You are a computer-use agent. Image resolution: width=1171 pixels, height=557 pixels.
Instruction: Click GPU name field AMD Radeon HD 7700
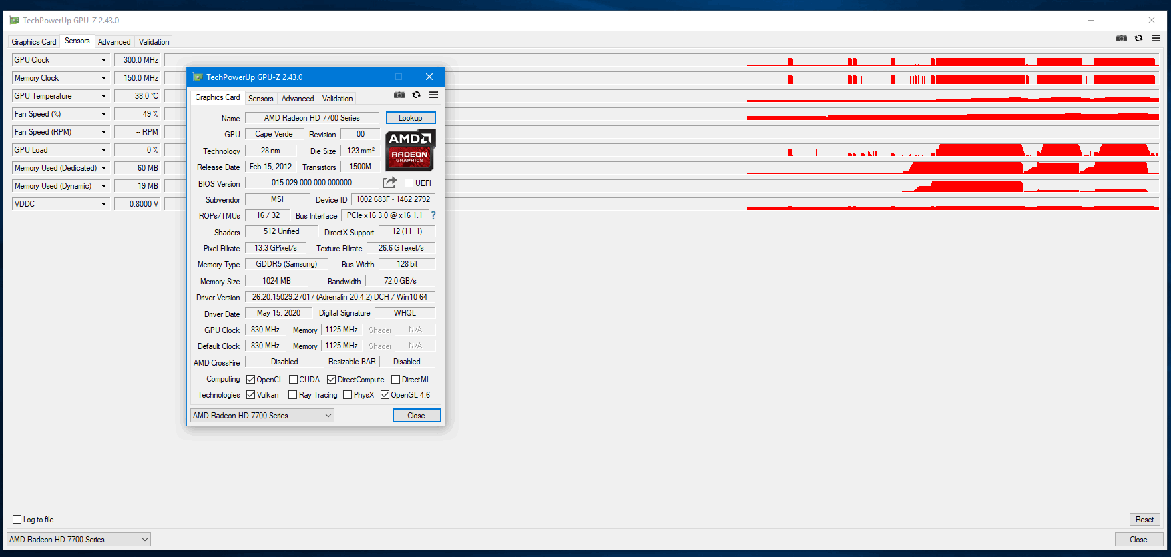(312, 117)
